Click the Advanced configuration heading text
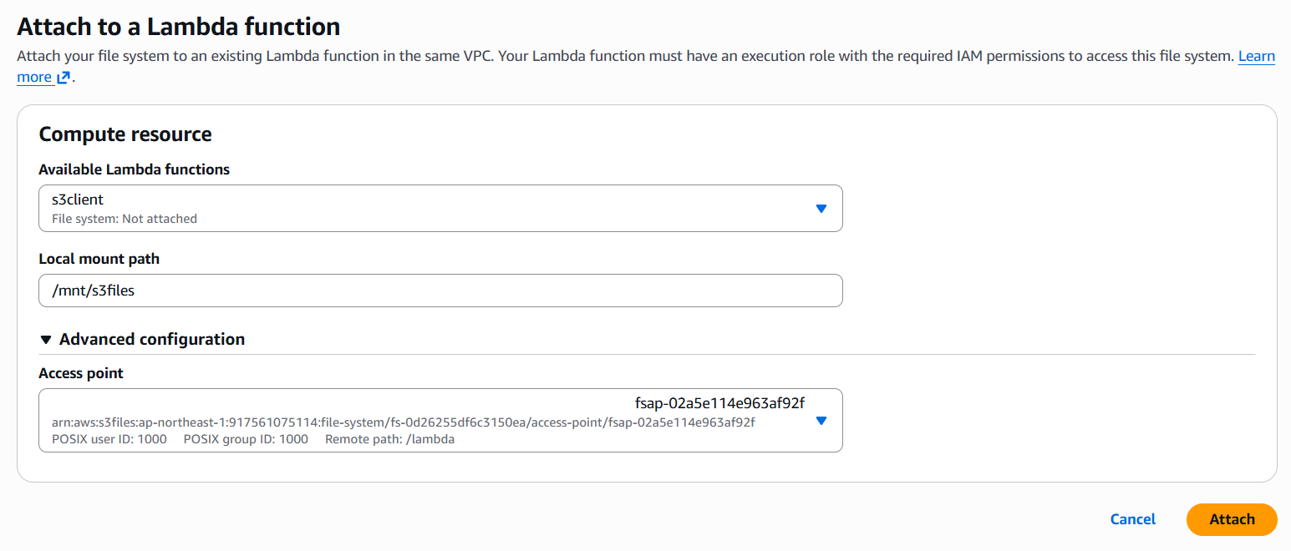This screenshot has width=1291, height=551. (x=152, y=339)
